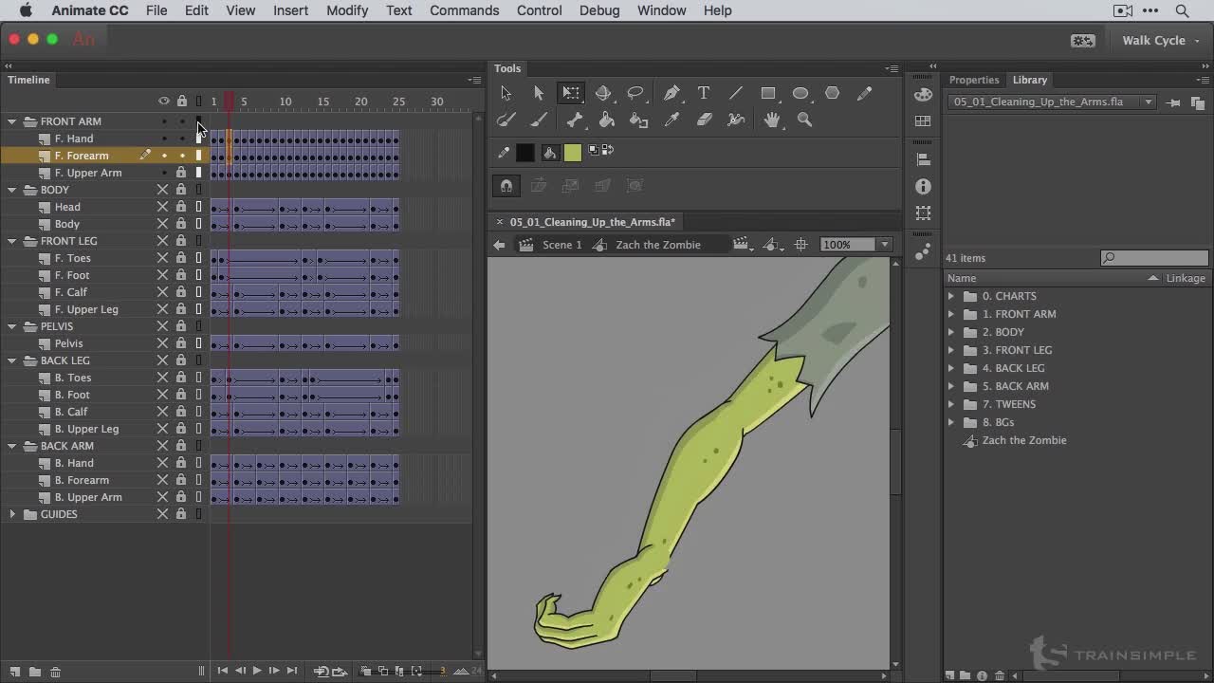Toggle visibility of the Head layer
Screen dimensions: 1214x683
162,207
